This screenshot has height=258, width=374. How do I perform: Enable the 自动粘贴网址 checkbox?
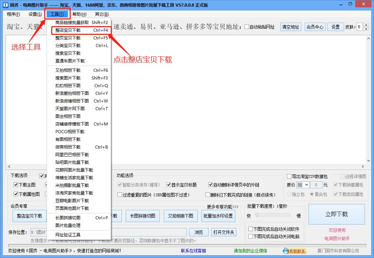tap(246, 26)
